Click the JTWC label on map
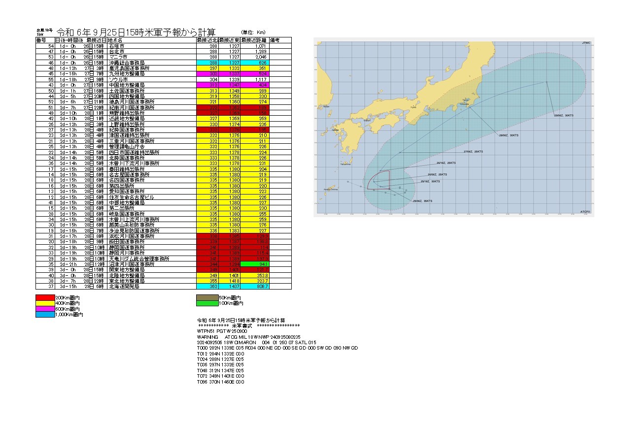The height and width of the screenshot is (421, 623). point(586,43)
